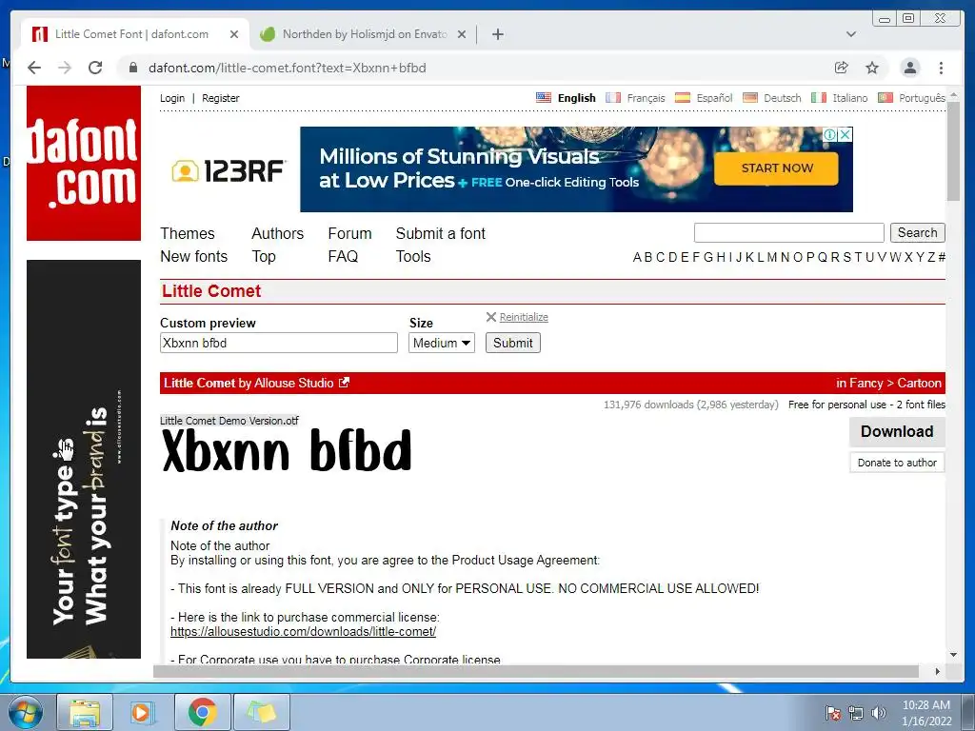
Task: Click the dafont.com red logo
Action: (84, 163)
